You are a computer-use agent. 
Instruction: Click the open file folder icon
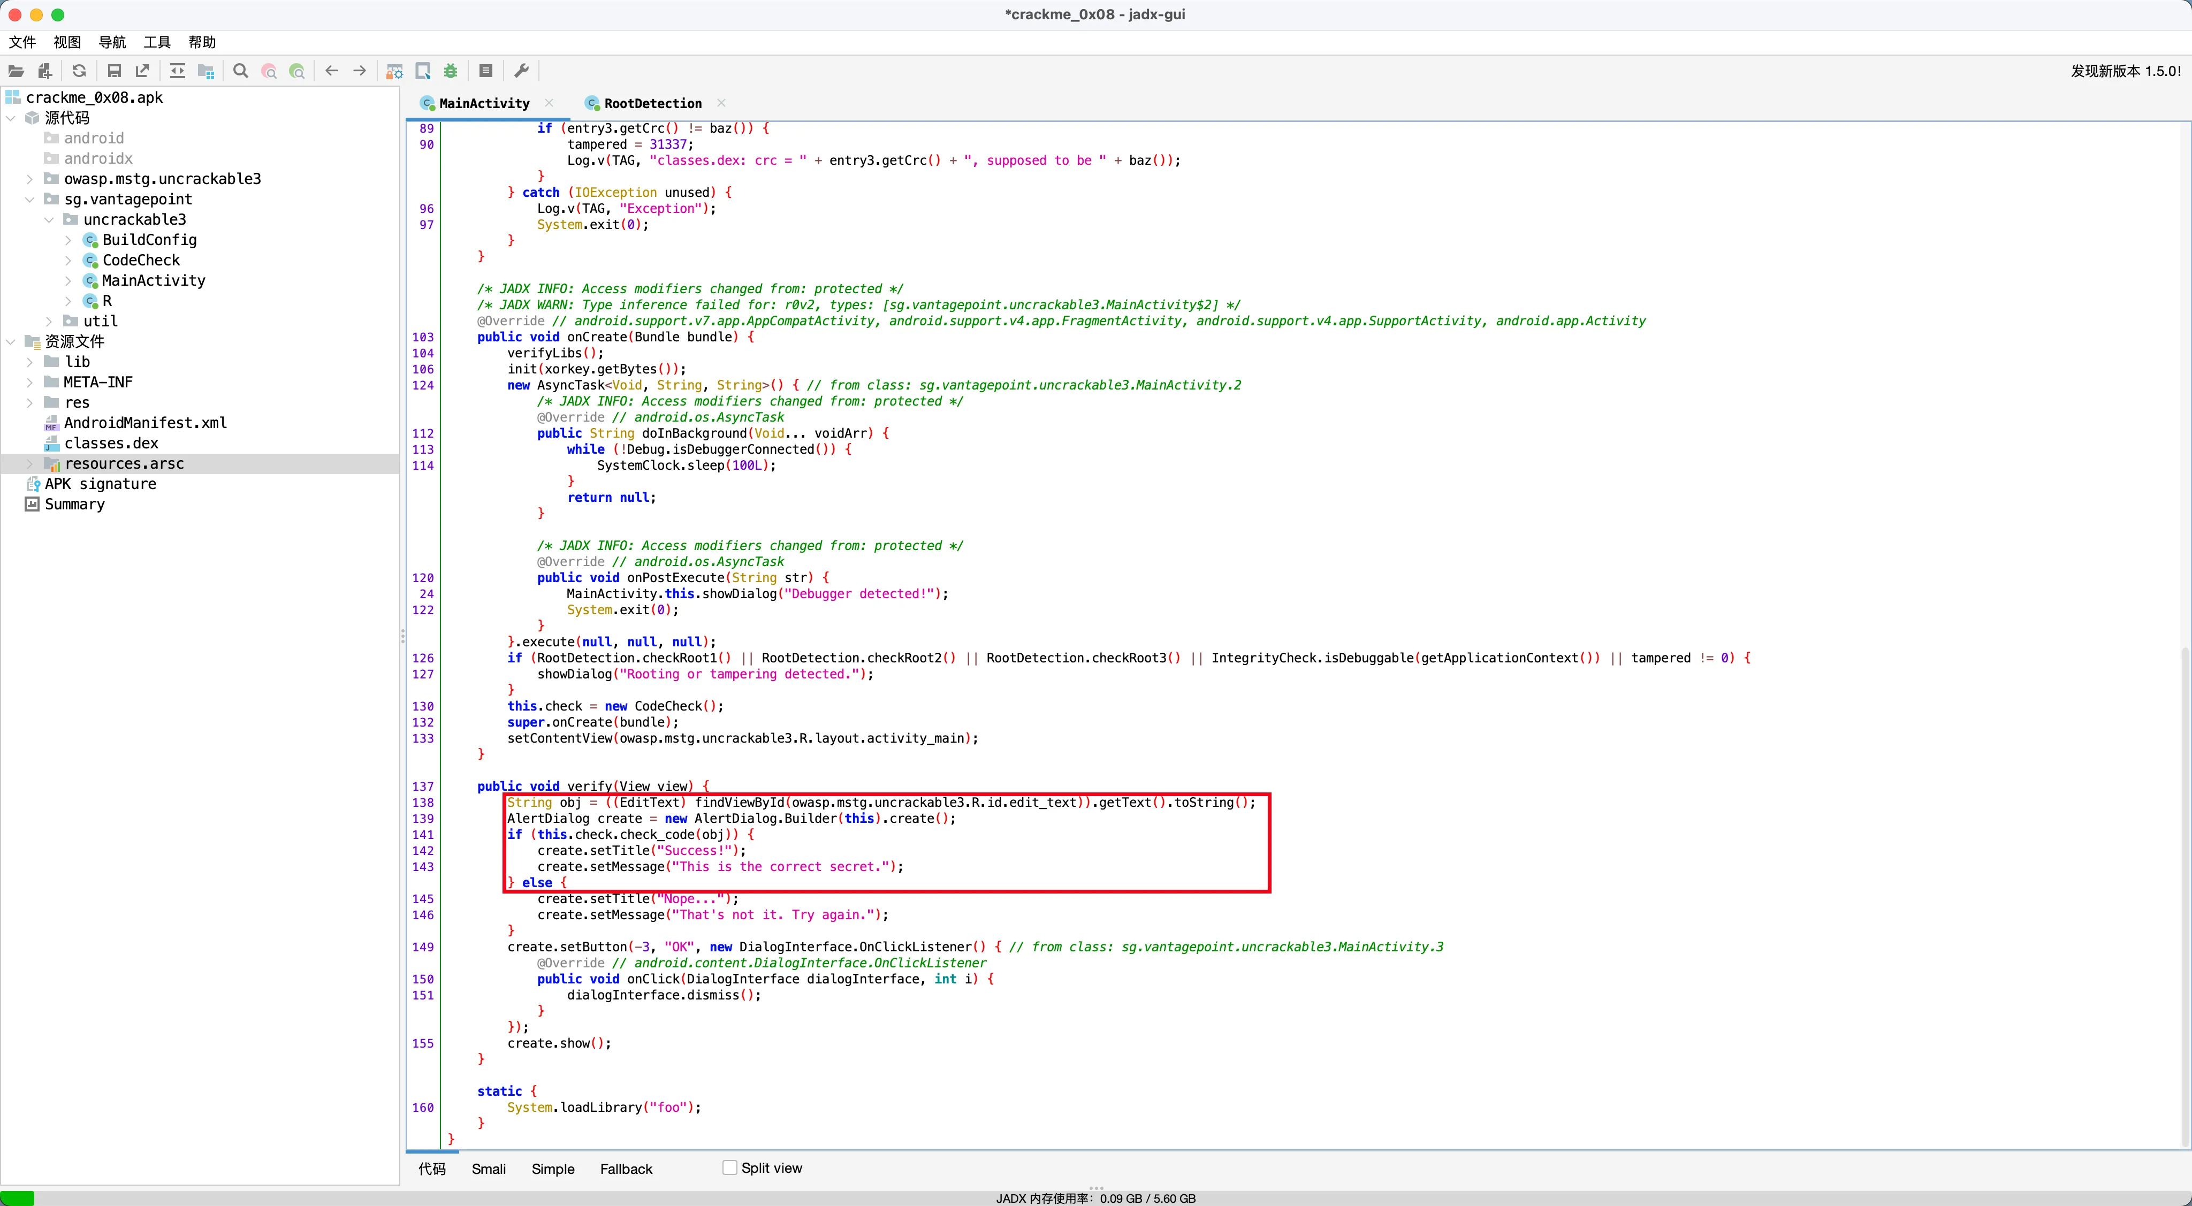tap(16, 72)
